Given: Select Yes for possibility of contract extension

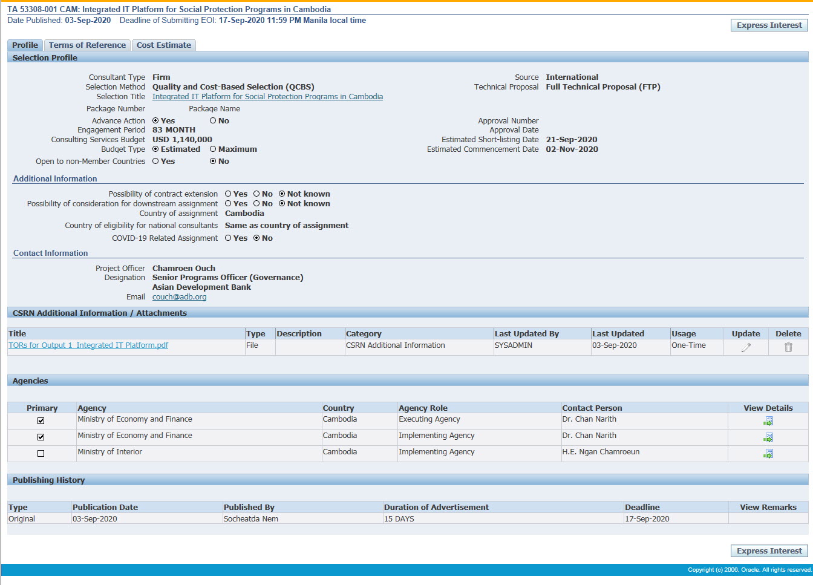Looking at the screenshot, I should coord(228,194).
